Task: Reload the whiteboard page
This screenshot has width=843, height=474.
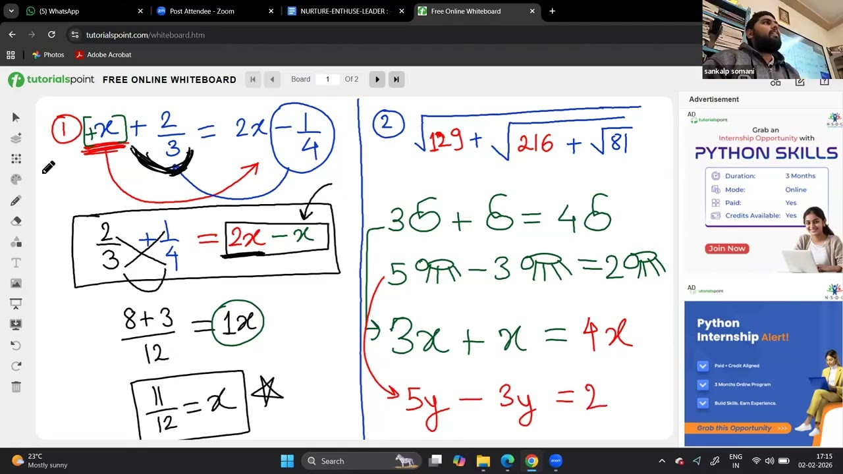Action: 51,35
